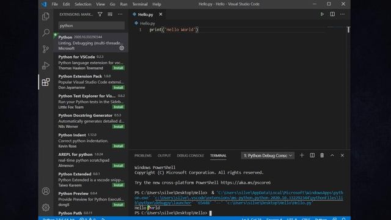Close the terminal panel
Viewport: 391px width, 220px height.
(x=342, y=155)
